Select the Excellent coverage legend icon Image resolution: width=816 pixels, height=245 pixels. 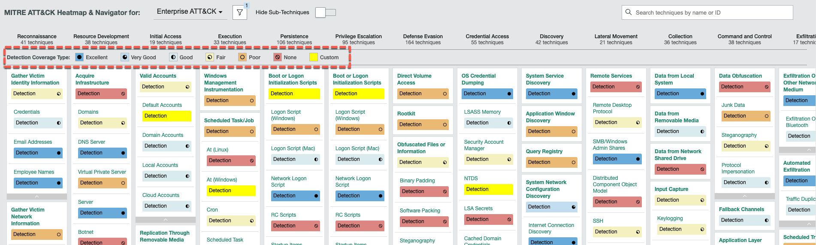pyautogui.click(x=79, y=57)
